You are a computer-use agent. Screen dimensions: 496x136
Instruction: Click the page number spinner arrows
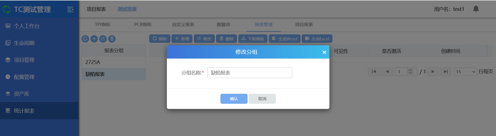[410, 72]
